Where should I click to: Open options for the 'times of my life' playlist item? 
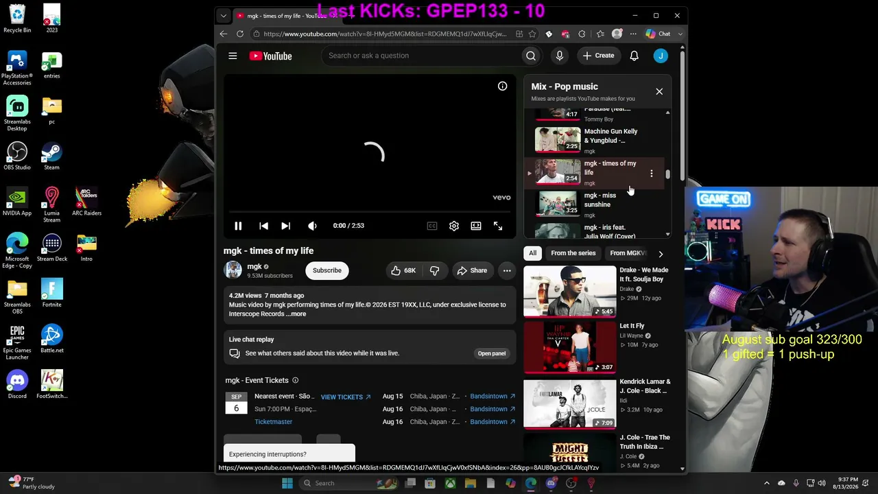point(652,174)
